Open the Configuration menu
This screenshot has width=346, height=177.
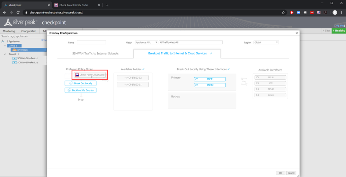(x=29, y=31)
